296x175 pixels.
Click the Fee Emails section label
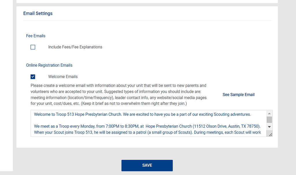click(x=36, y=36)
